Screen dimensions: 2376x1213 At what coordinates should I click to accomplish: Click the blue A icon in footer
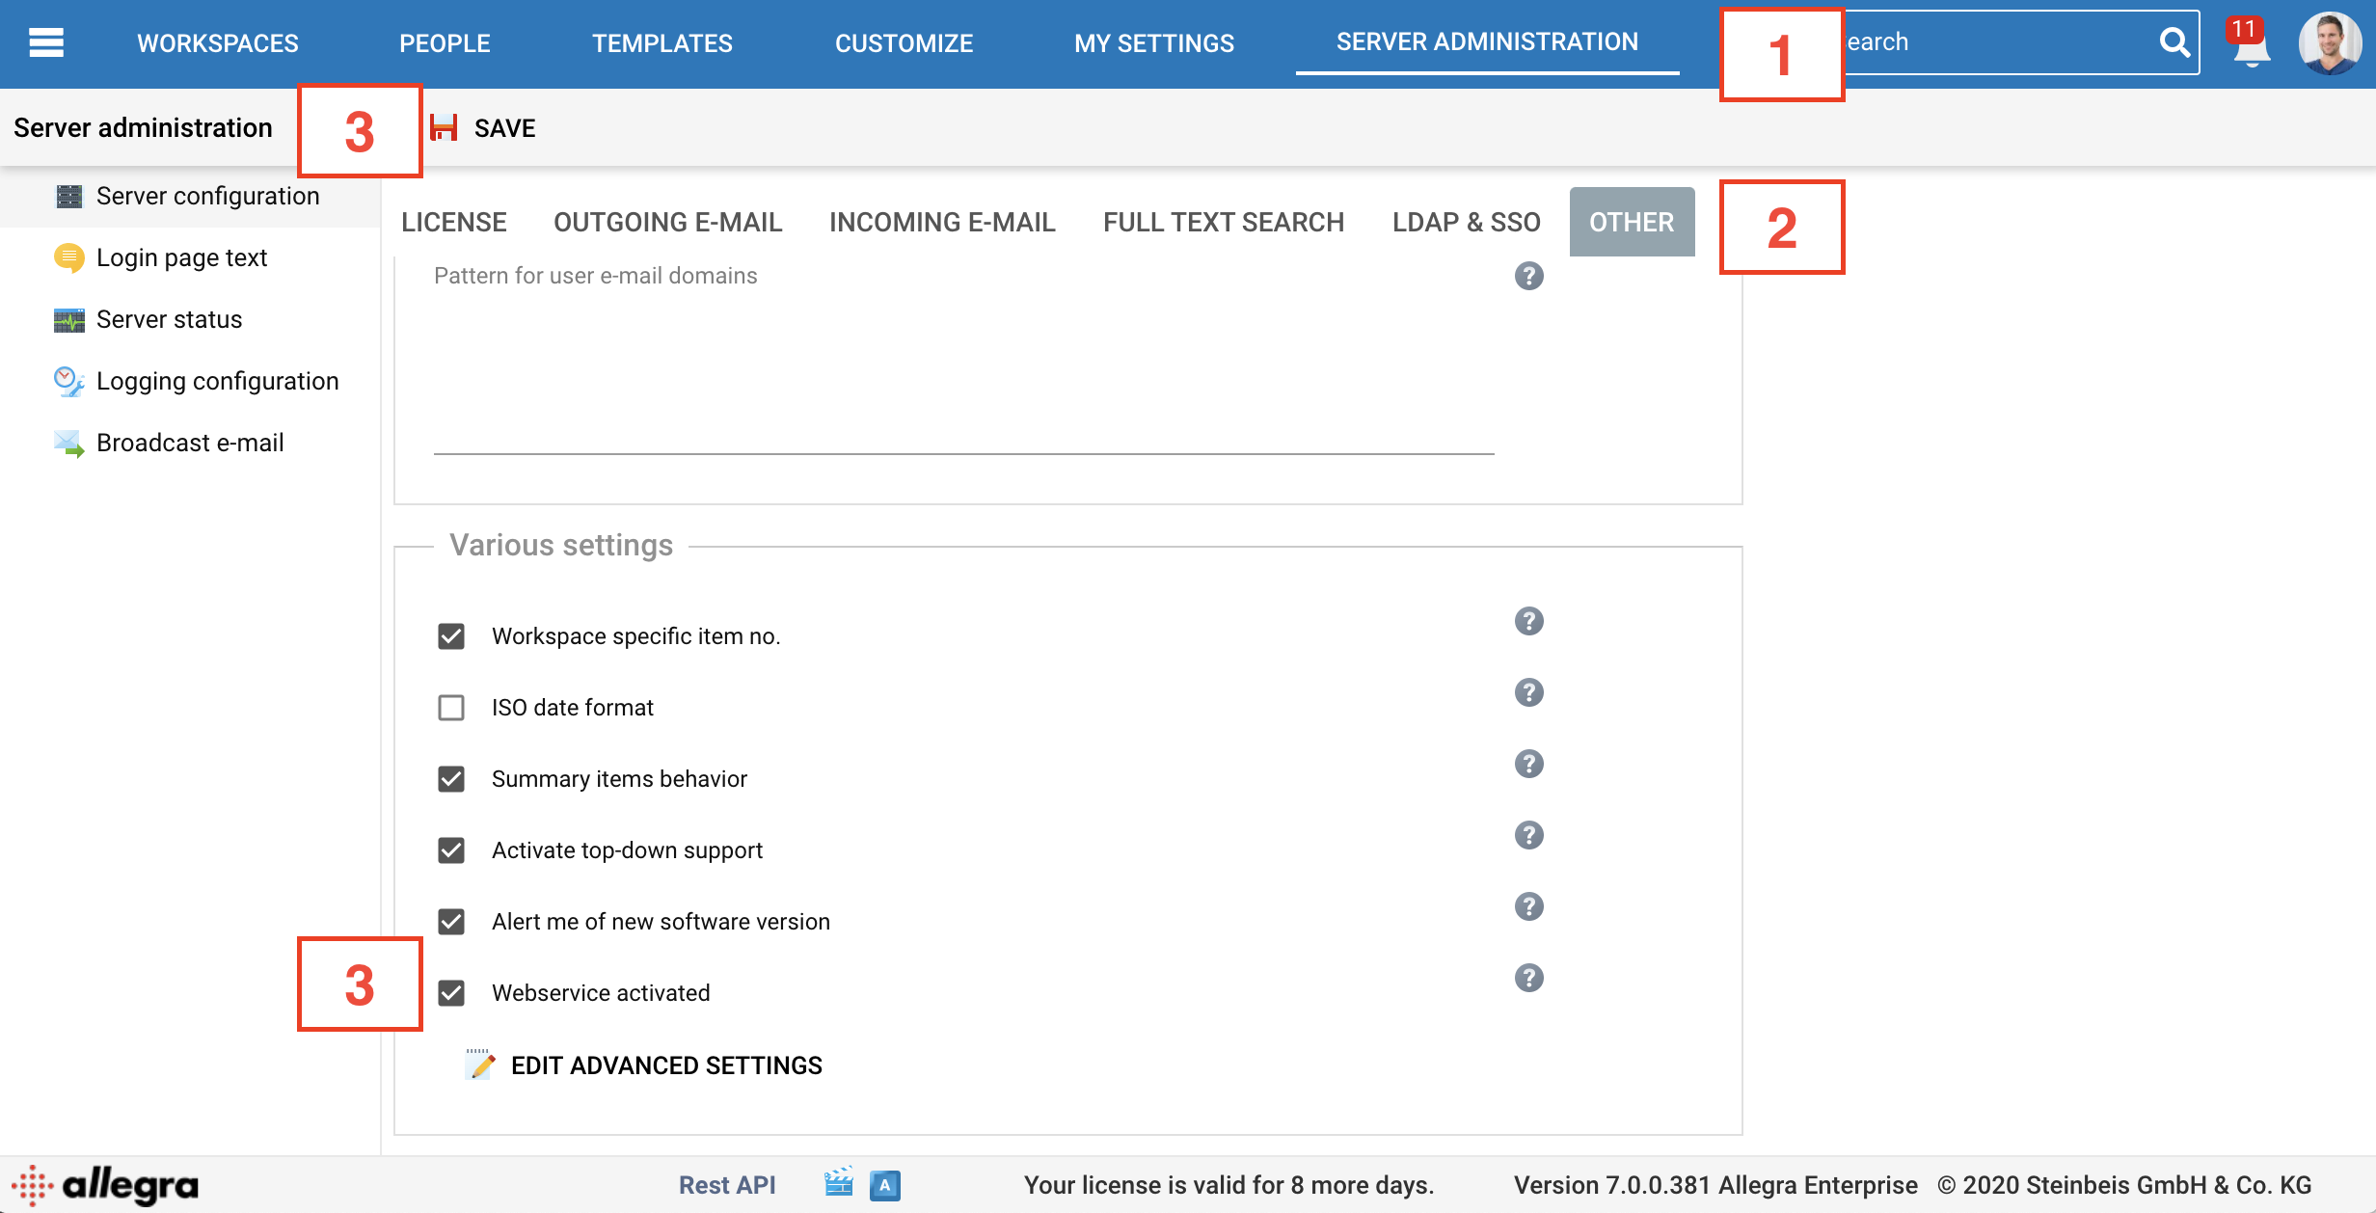click(884, 1185)
